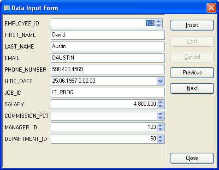The height and width of the screenshot is (170, 219).
Task: Click the Data Input Form title icon
Action: coord(6,8)
